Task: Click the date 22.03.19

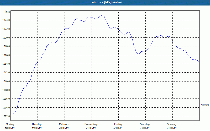Action: click(x=118, y=128)
